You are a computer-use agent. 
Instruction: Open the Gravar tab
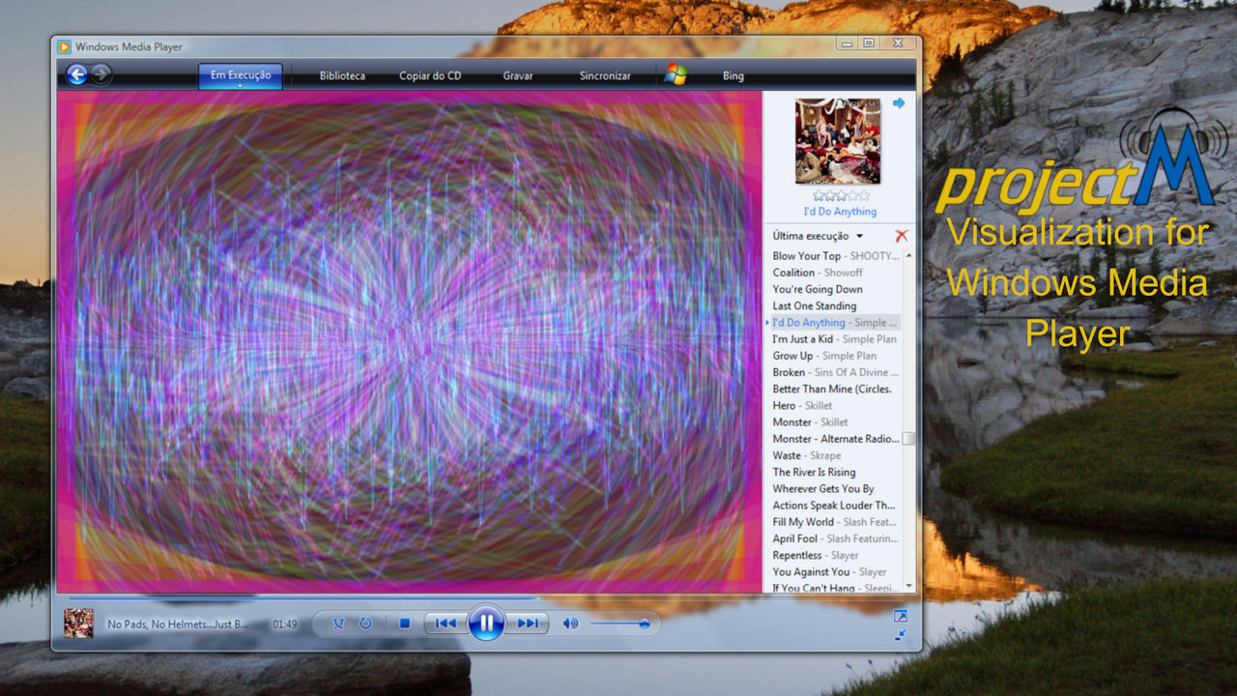point(517,74)
